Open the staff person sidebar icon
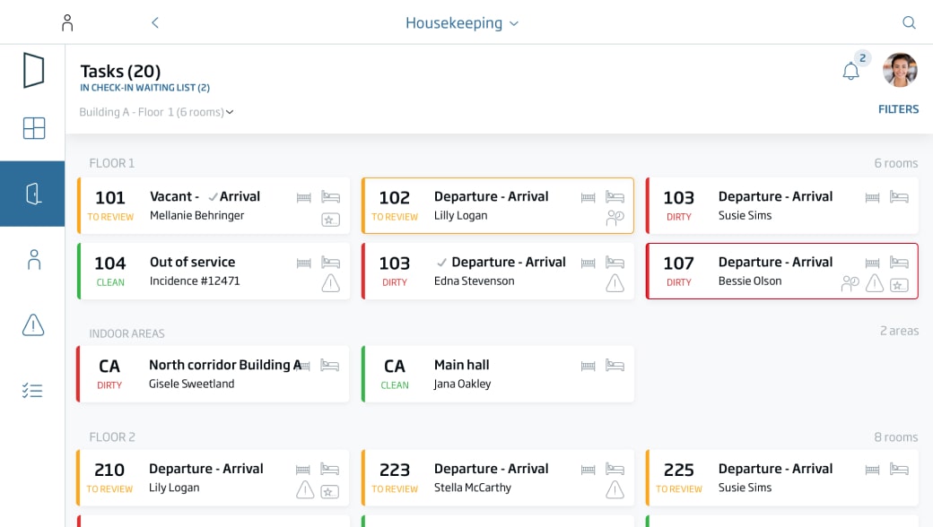Image resolution: width=933 pixels, height=527 pixels. click(33, 260)
